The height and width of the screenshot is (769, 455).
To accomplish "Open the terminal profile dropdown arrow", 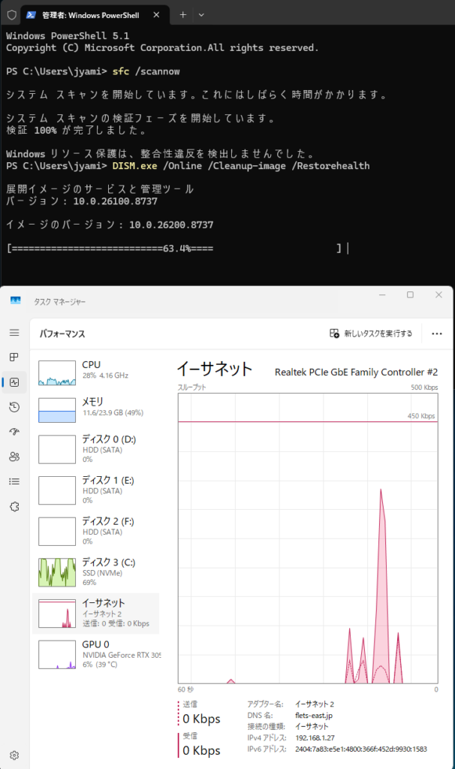I will point(201,15).
